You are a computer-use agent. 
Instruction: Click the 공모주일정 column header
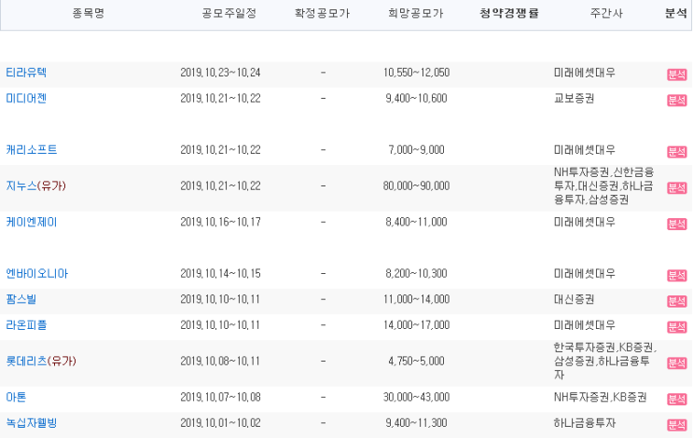229,13
